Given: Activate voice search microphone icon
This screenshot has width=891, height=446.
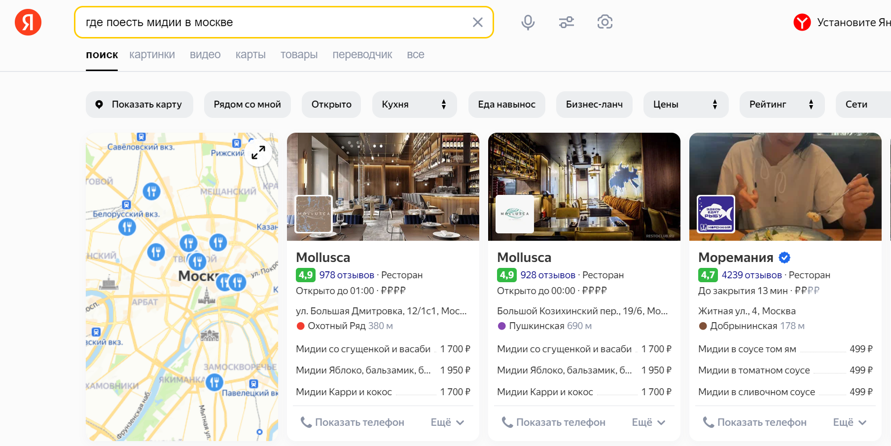Looking at the screenshot, I should point(528,22).
